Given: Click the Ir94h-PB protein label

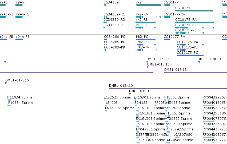Looking at the screenshot, I should pos(22,37).
